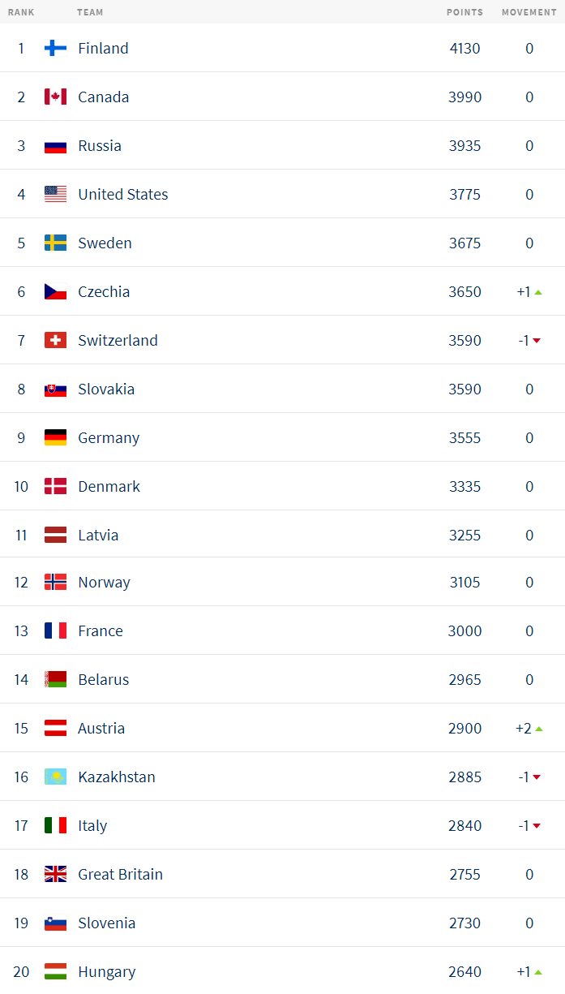Click Austria's +2 green up arrow
The width and height of the screenshot is (565, 994).
click(x=539, y=729)
